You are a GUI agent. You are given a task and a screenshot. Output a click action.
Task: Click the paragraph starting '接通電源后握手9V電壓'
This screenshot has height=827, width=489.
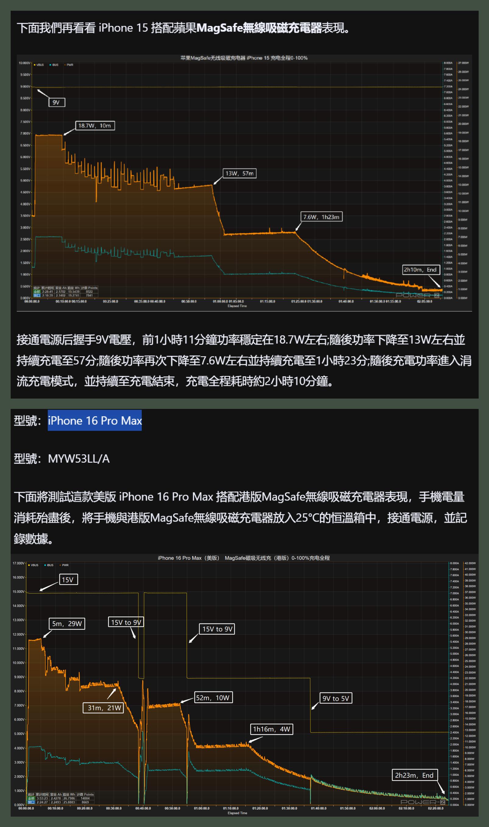(244, 360)
